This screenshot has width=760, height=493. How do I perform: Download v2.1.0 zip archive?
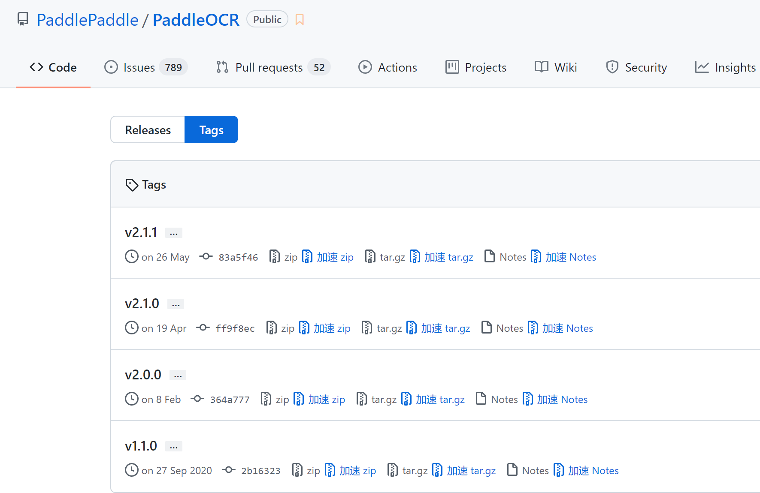pyautogui.click(x=281, y=328)
